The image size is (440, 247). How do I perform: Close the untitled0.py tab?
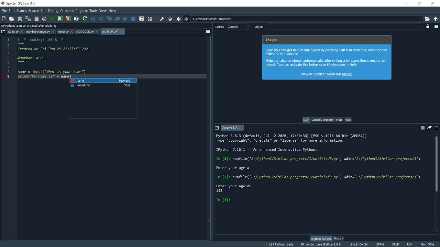(x=122, y=32)
